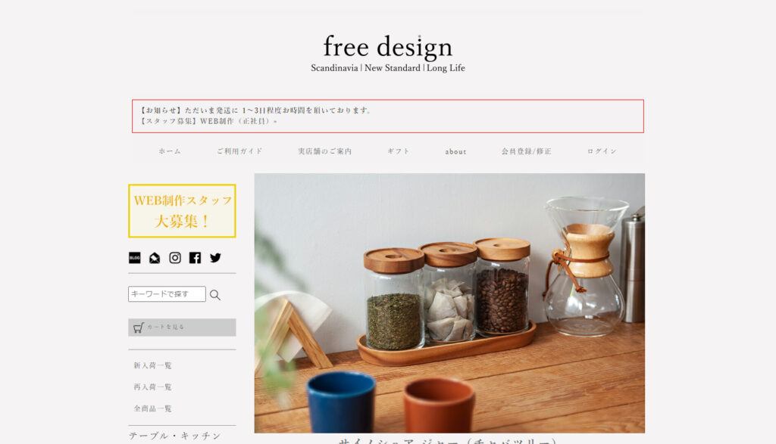Open the 全商品一覧 link
776x444 pixels.
point(152,408)
